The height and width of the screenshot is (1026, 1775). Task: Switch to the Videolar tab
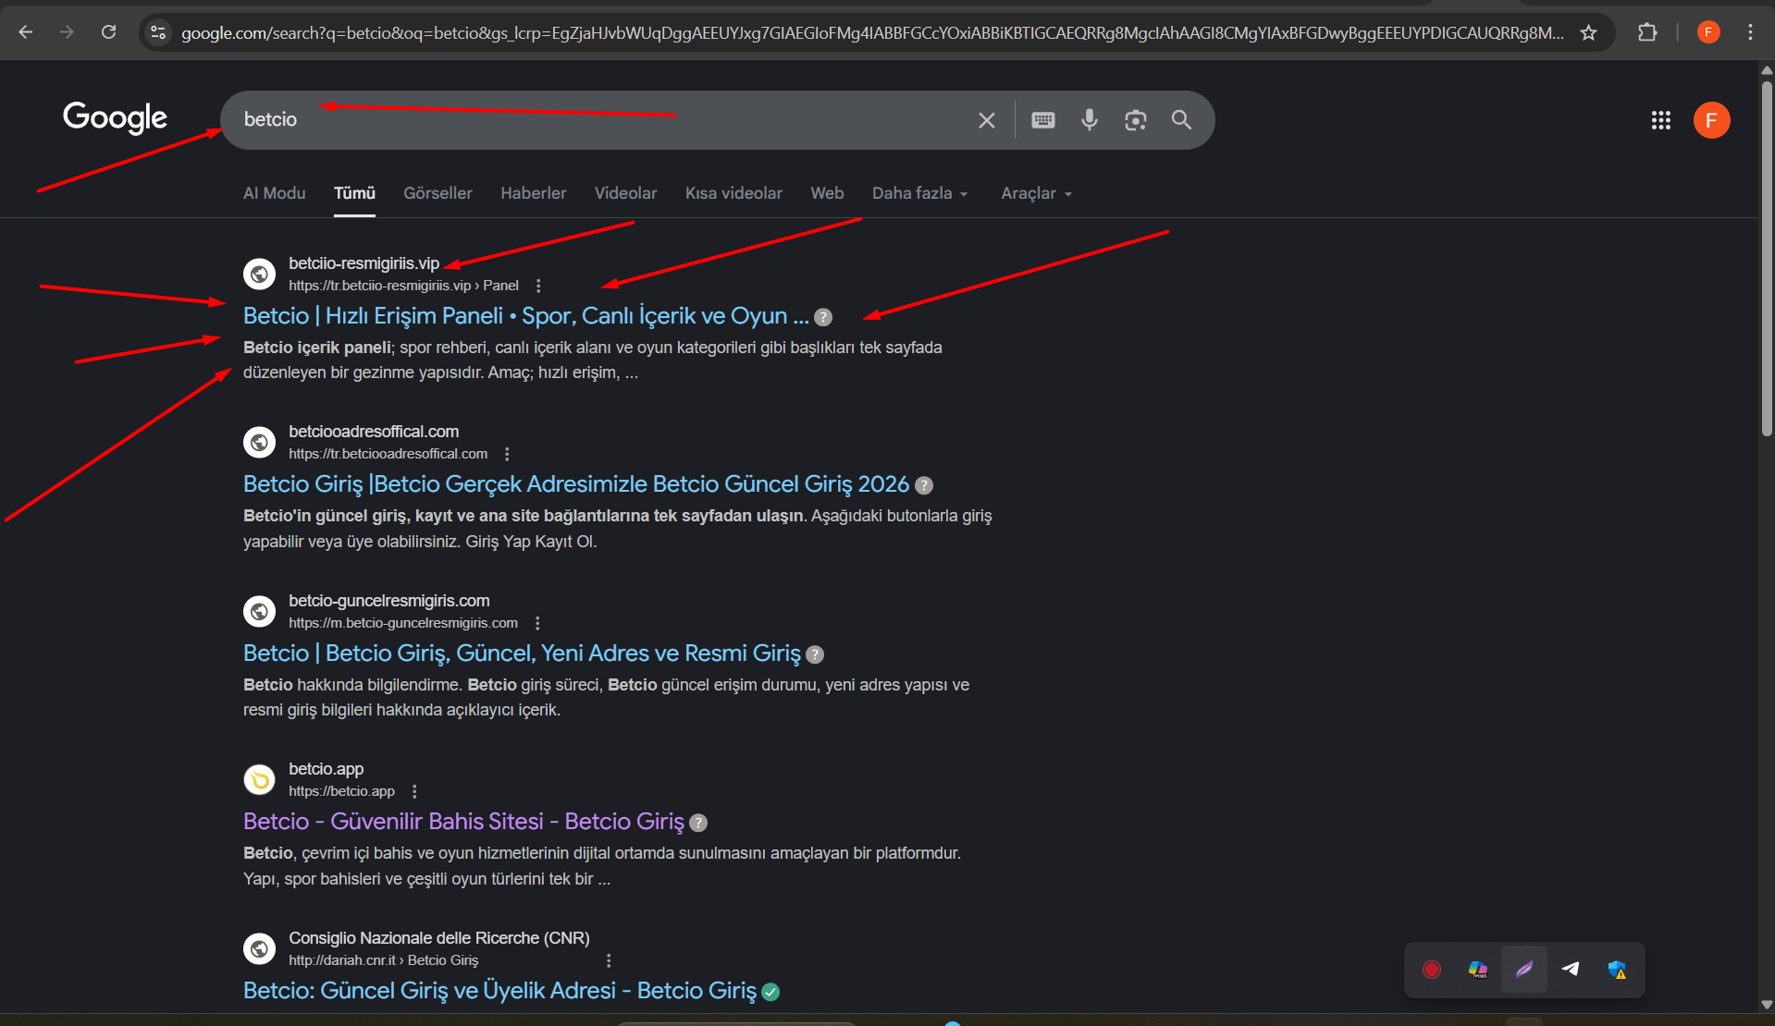[625, 193]
